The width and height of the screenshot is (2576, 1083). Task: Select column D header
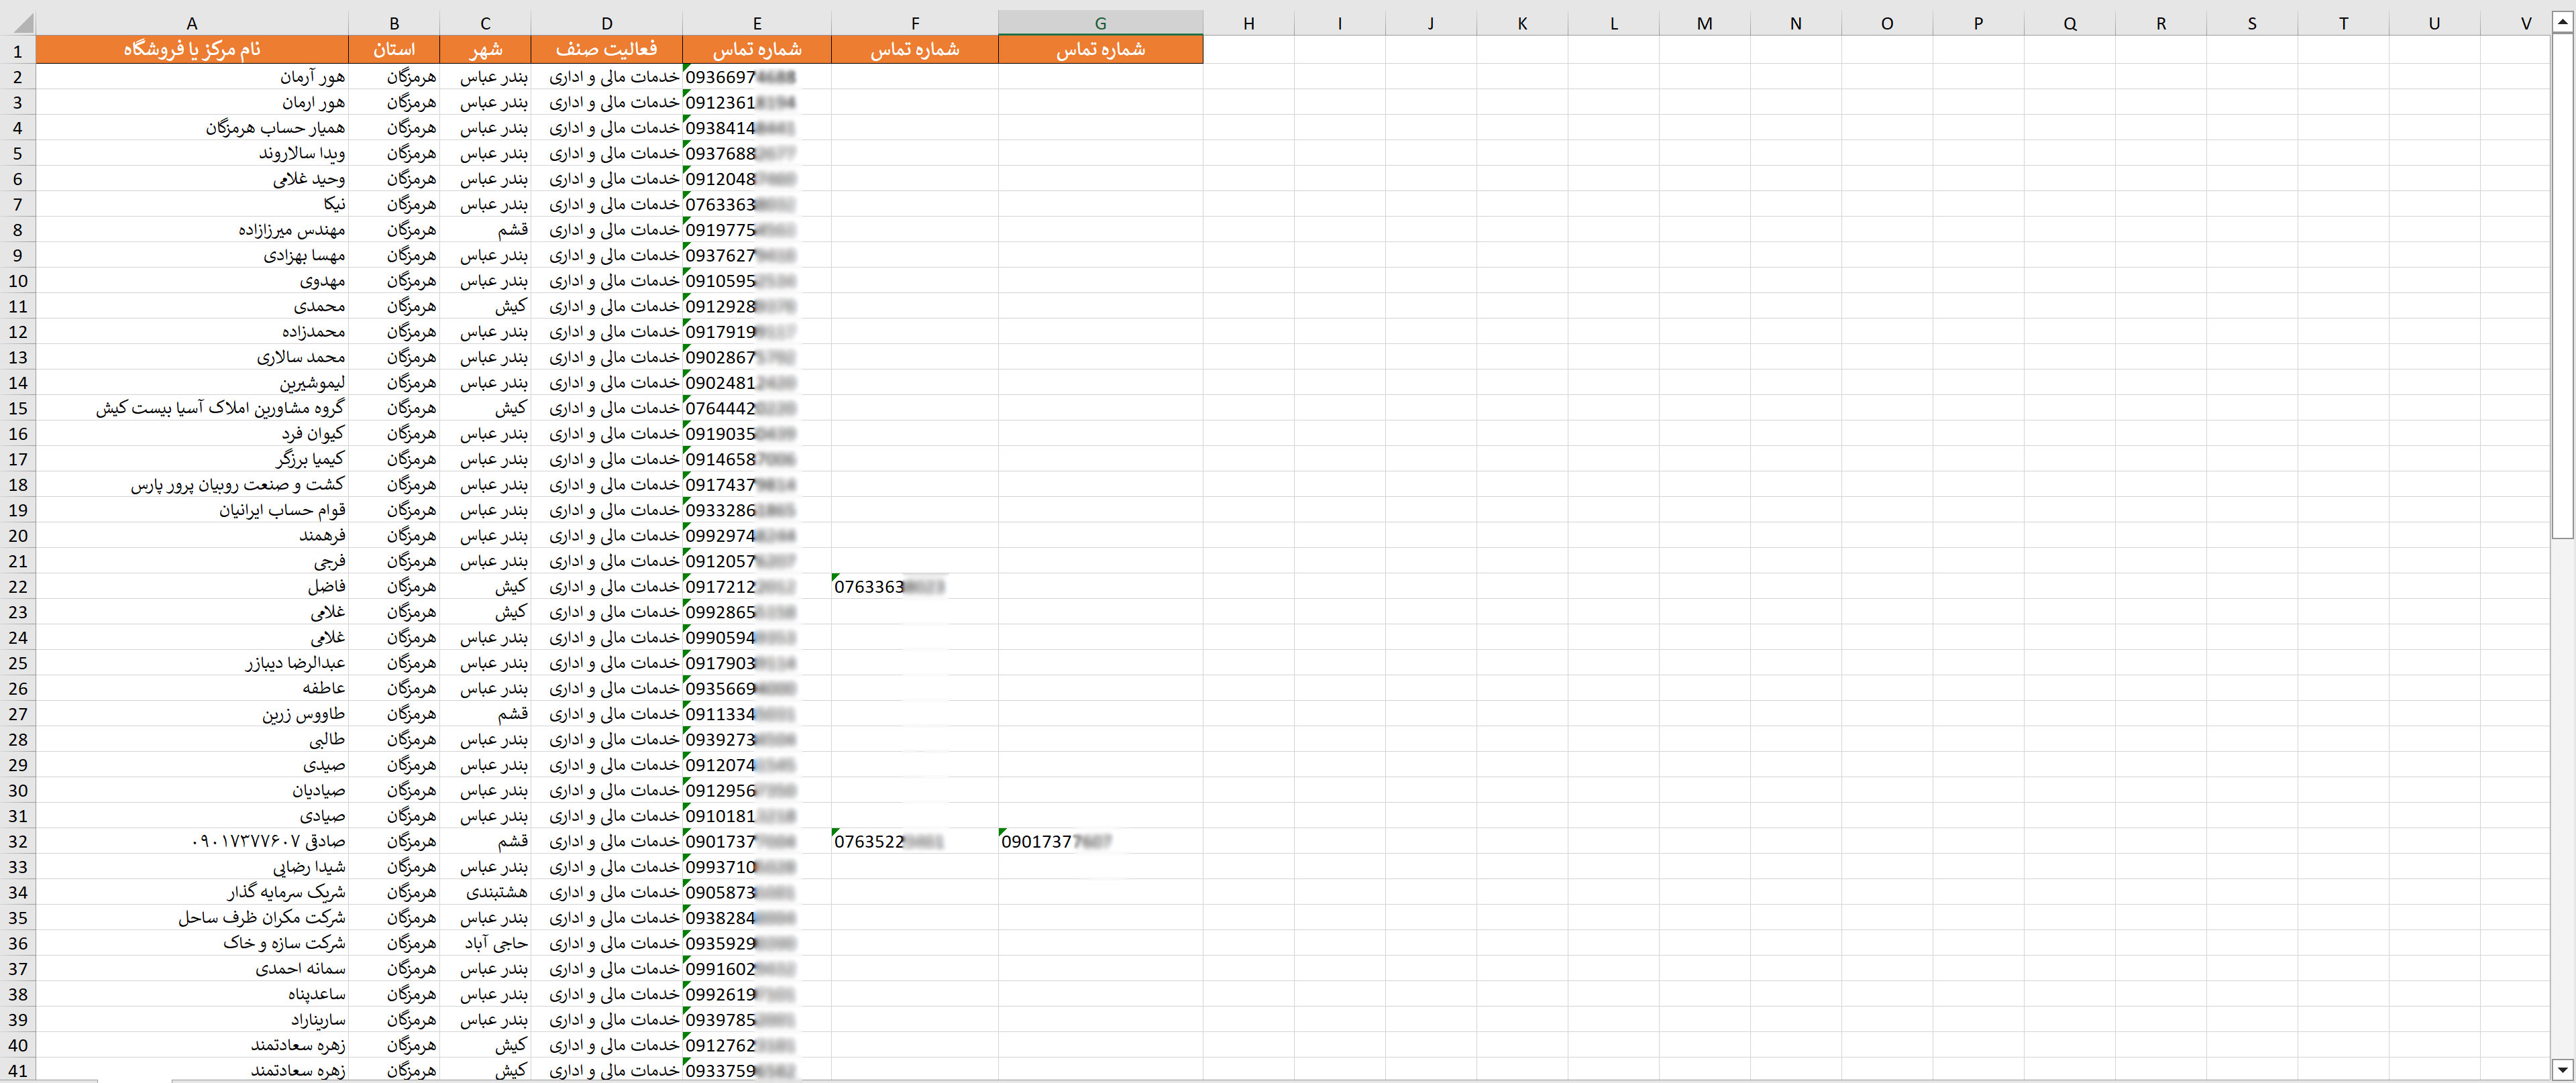pos(607,23)
